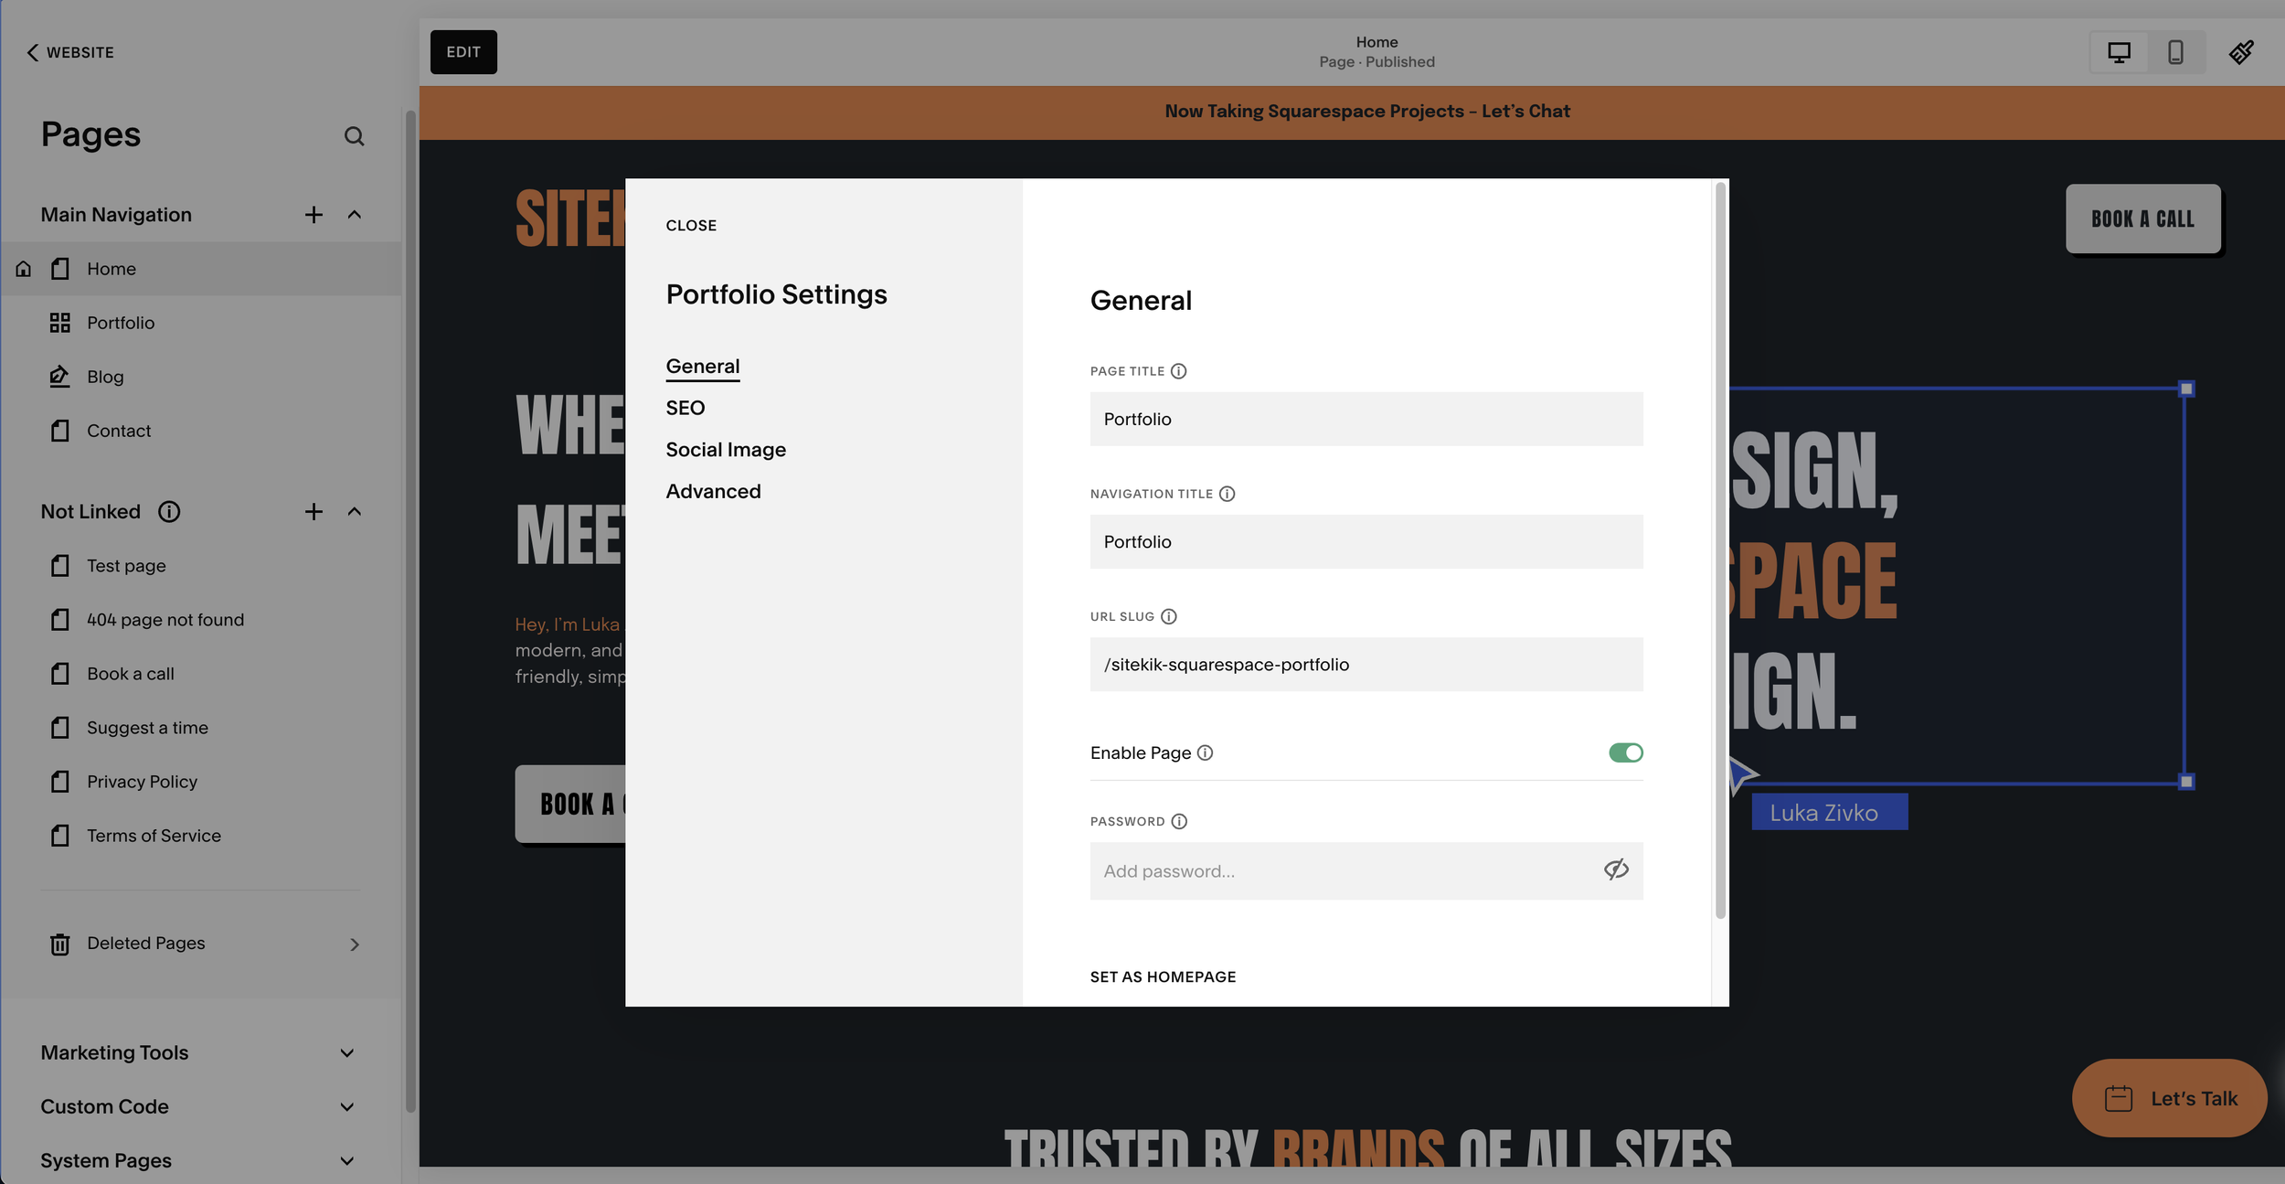
Task: Switch to desktop preview mode
Action: pos(2119,52)
